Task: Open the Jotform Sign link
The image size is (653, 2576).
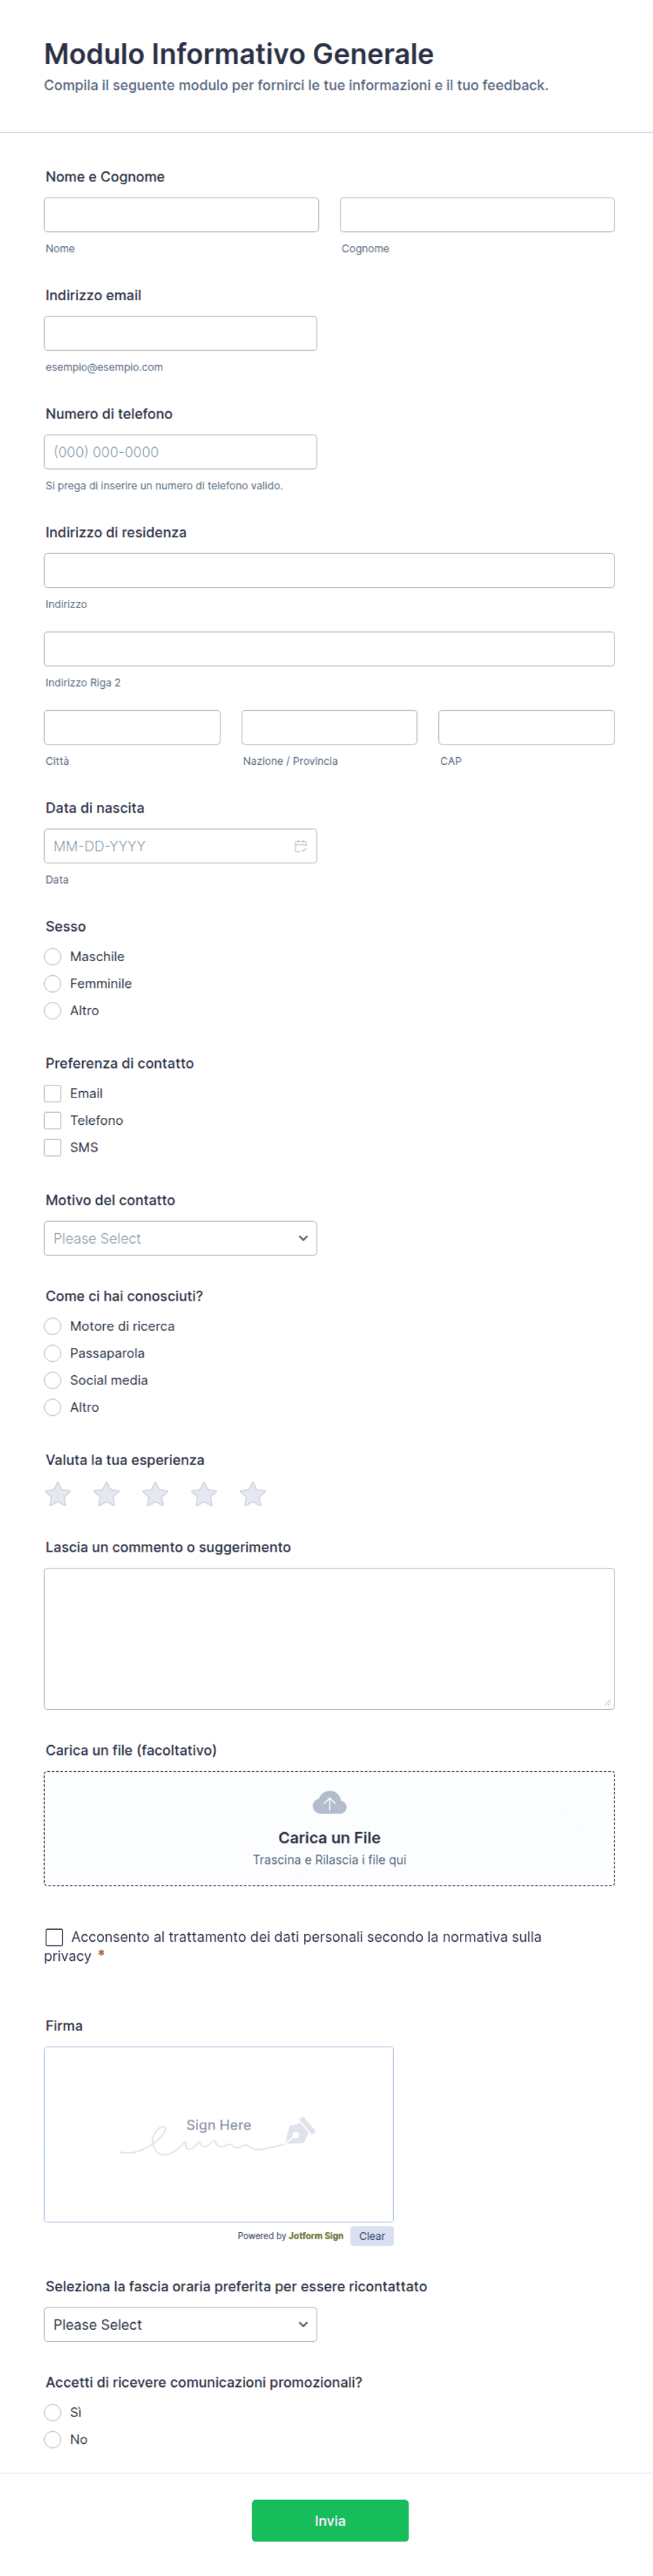Action: (x=315, y=2236)
